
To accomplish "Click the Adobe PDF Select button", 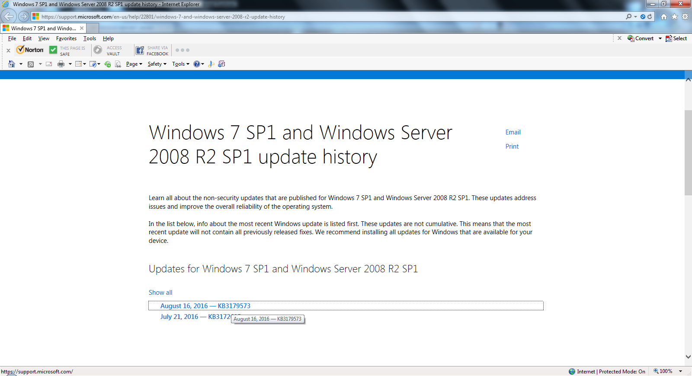I will [x=676, y=38].
